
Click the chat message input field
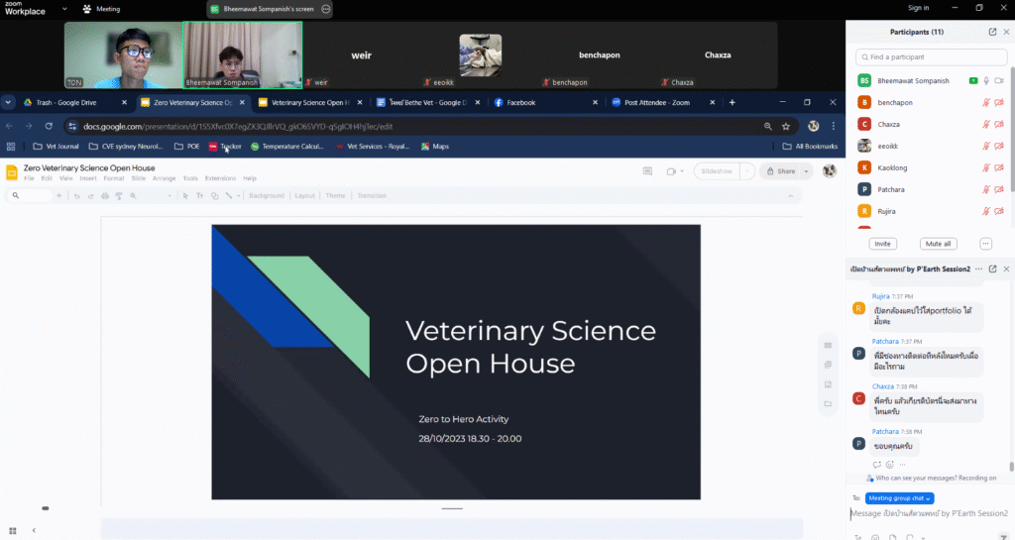coord(929,513)
